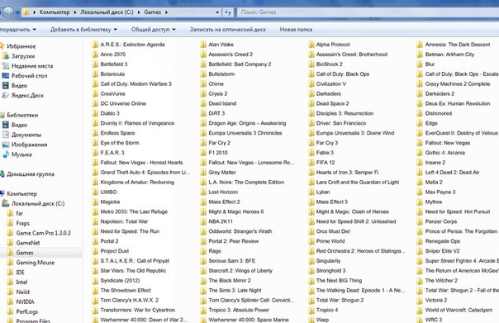Focus the Поиск: Games search field
This screenshot has height=323, width=499.
click(368, 12)
